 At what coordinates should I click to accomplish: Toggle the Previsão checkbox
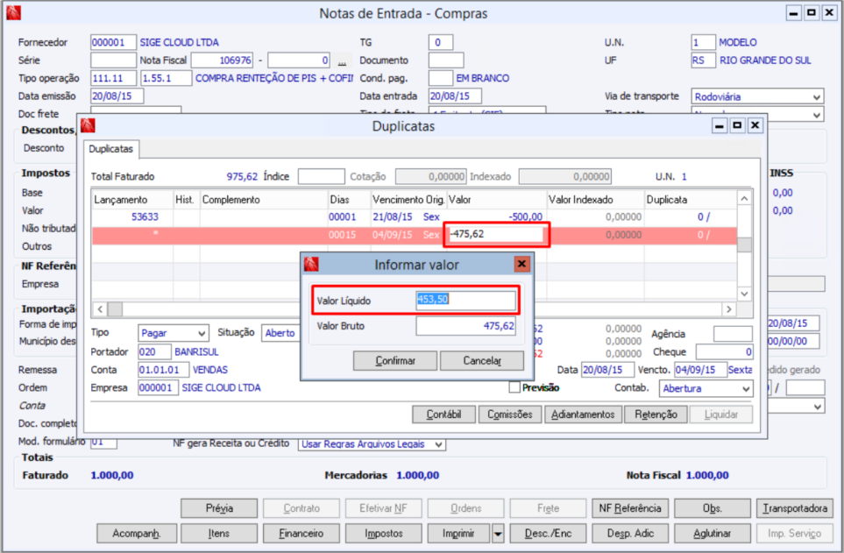coord(514,387)
